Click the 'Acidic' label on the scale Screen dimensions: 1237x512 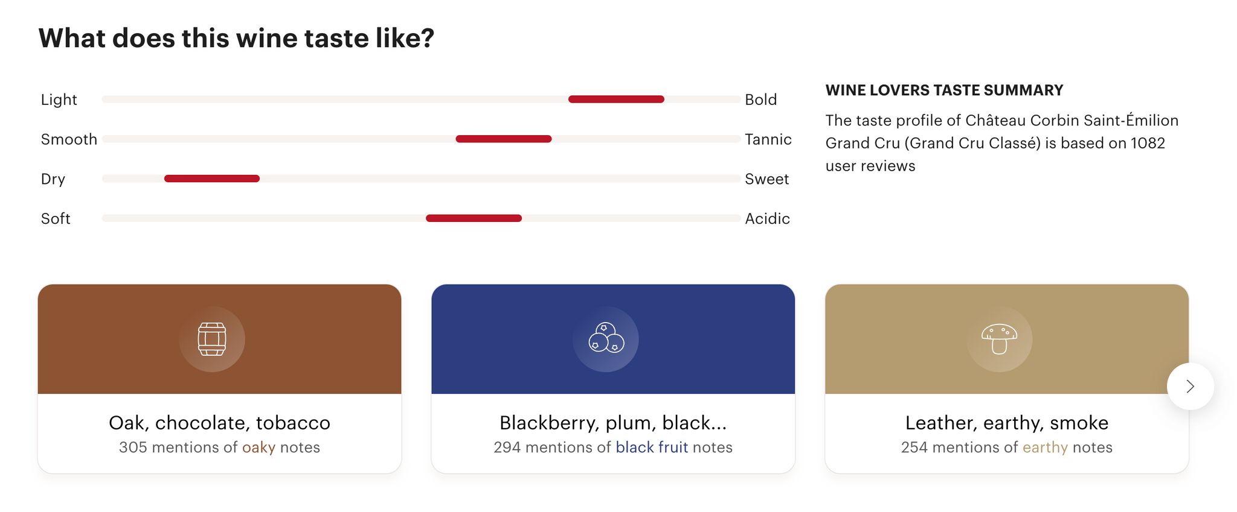pos(767,218)
